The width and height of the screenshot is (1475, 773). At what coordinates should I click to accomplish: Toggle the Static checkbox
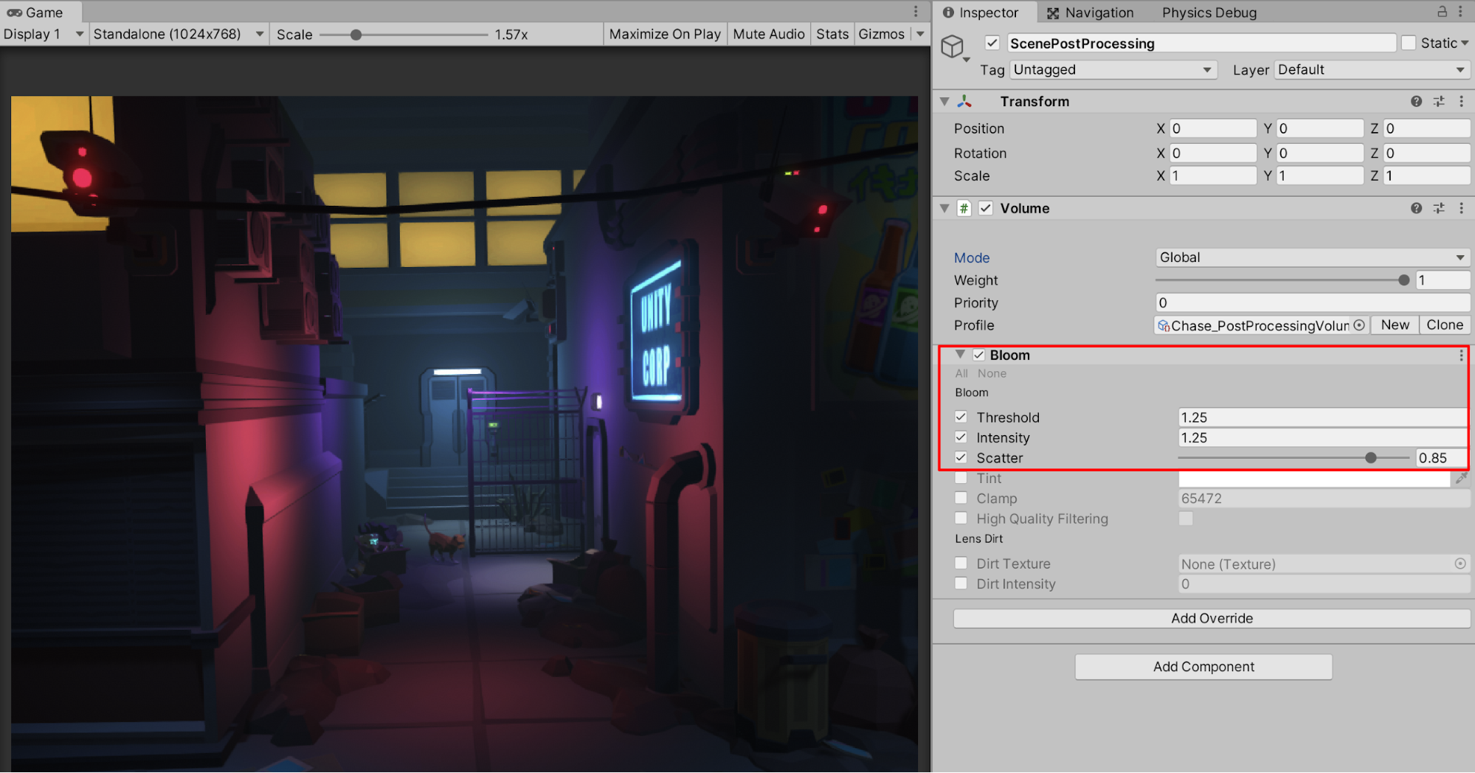1409,44
